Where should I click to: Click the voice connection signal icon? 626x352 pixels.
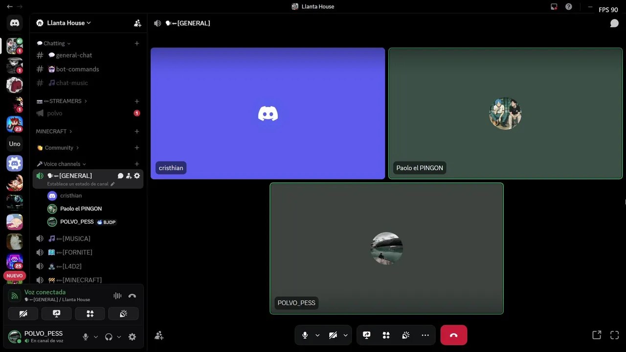coord(15,296)
